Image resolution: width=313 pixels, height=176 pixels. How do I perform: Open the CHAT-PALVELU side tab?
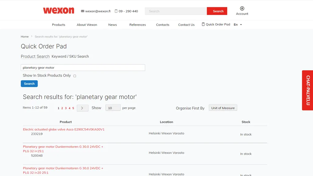307,90
